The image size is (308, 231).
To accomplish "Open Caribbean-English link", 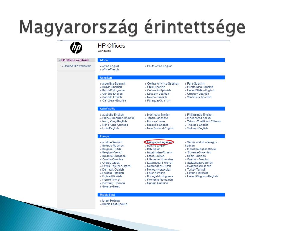I will pyautogui.click(x=114, y=100).
